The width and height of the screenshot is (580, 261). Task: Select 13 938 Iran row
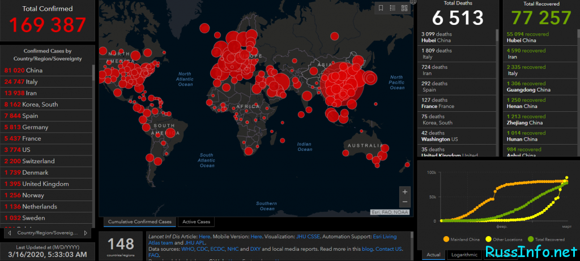click(x=46, y=93)
